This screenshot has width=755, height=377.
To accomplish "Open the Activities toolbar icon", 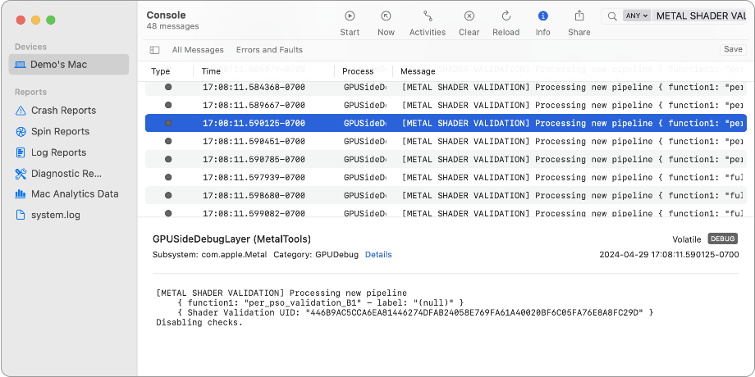I will 427,16.
